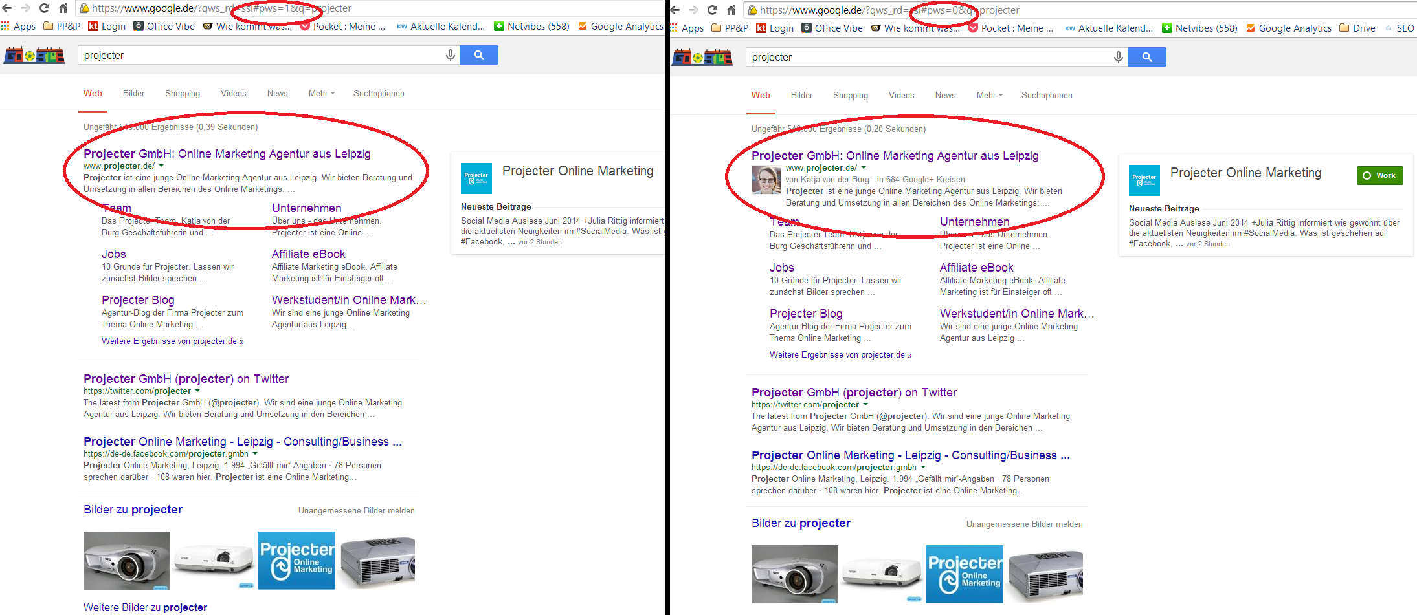The width and height of the screenshot is (1417, 615).
Task: Click Weitere Bilder zu projecter in the left window
Action: (146, 607)
